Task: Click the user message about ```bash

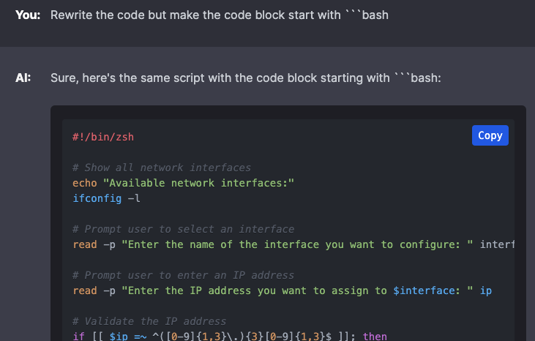Action: pos(220,15)
